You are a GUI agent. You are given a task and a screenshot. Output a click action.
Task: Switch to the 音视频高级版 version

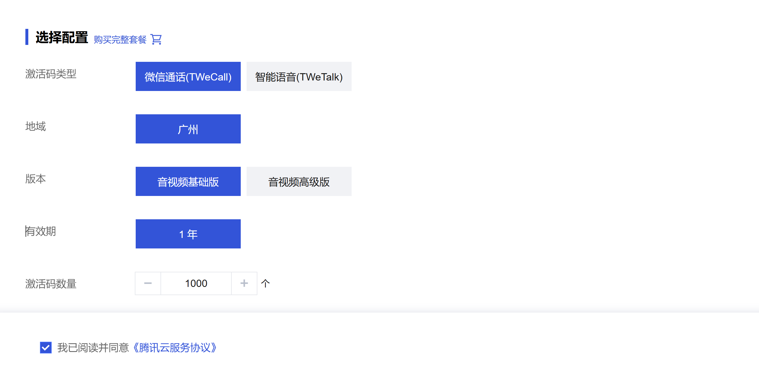pyautogui.click(x=299, y=181)
